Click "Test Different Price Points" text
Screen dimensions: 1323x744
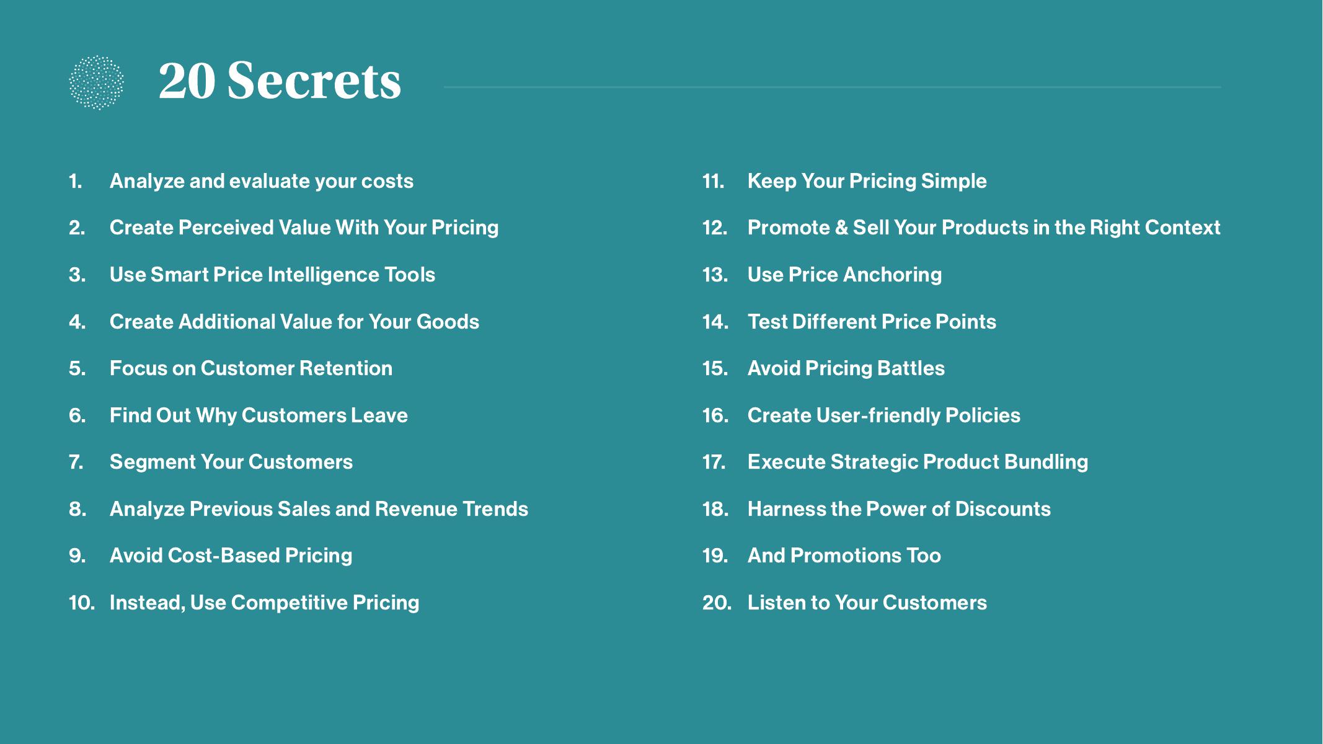point(872,322)
